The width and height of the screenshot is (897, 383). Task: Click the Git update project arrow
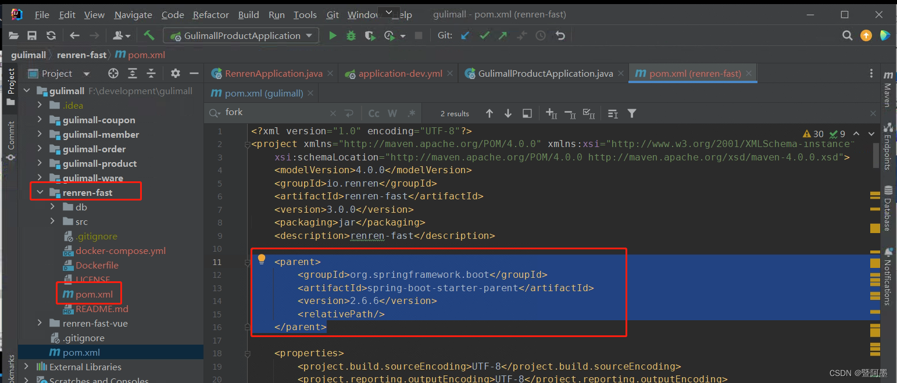click(465, 35)
